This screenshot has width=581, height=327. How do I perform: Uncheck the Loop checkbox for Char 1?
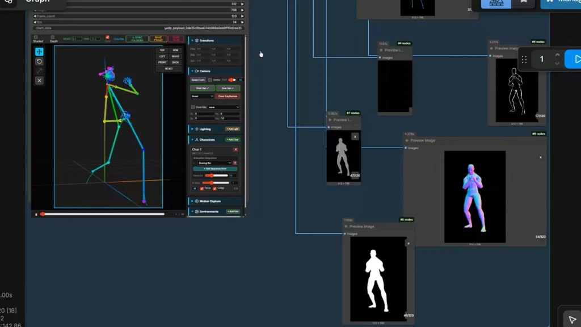(x=214, y=188)
